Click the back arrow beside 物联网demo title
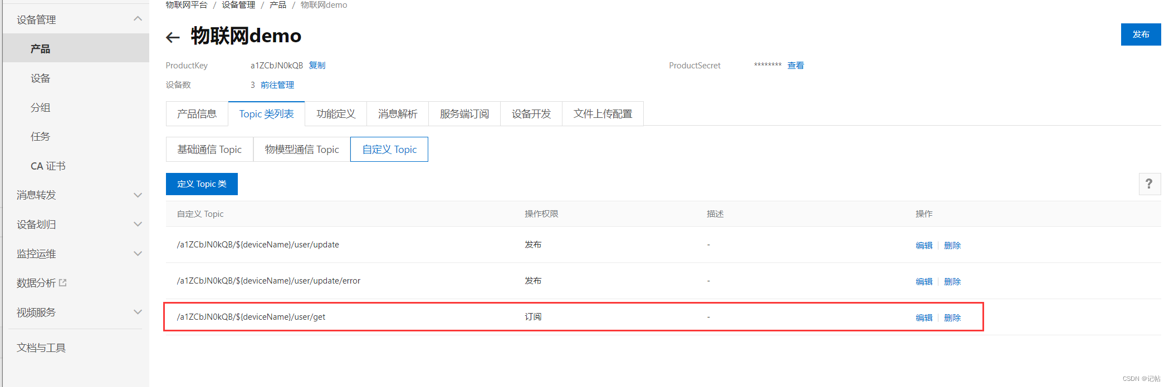Screen dimensions: 1169x387 point(173,37)
